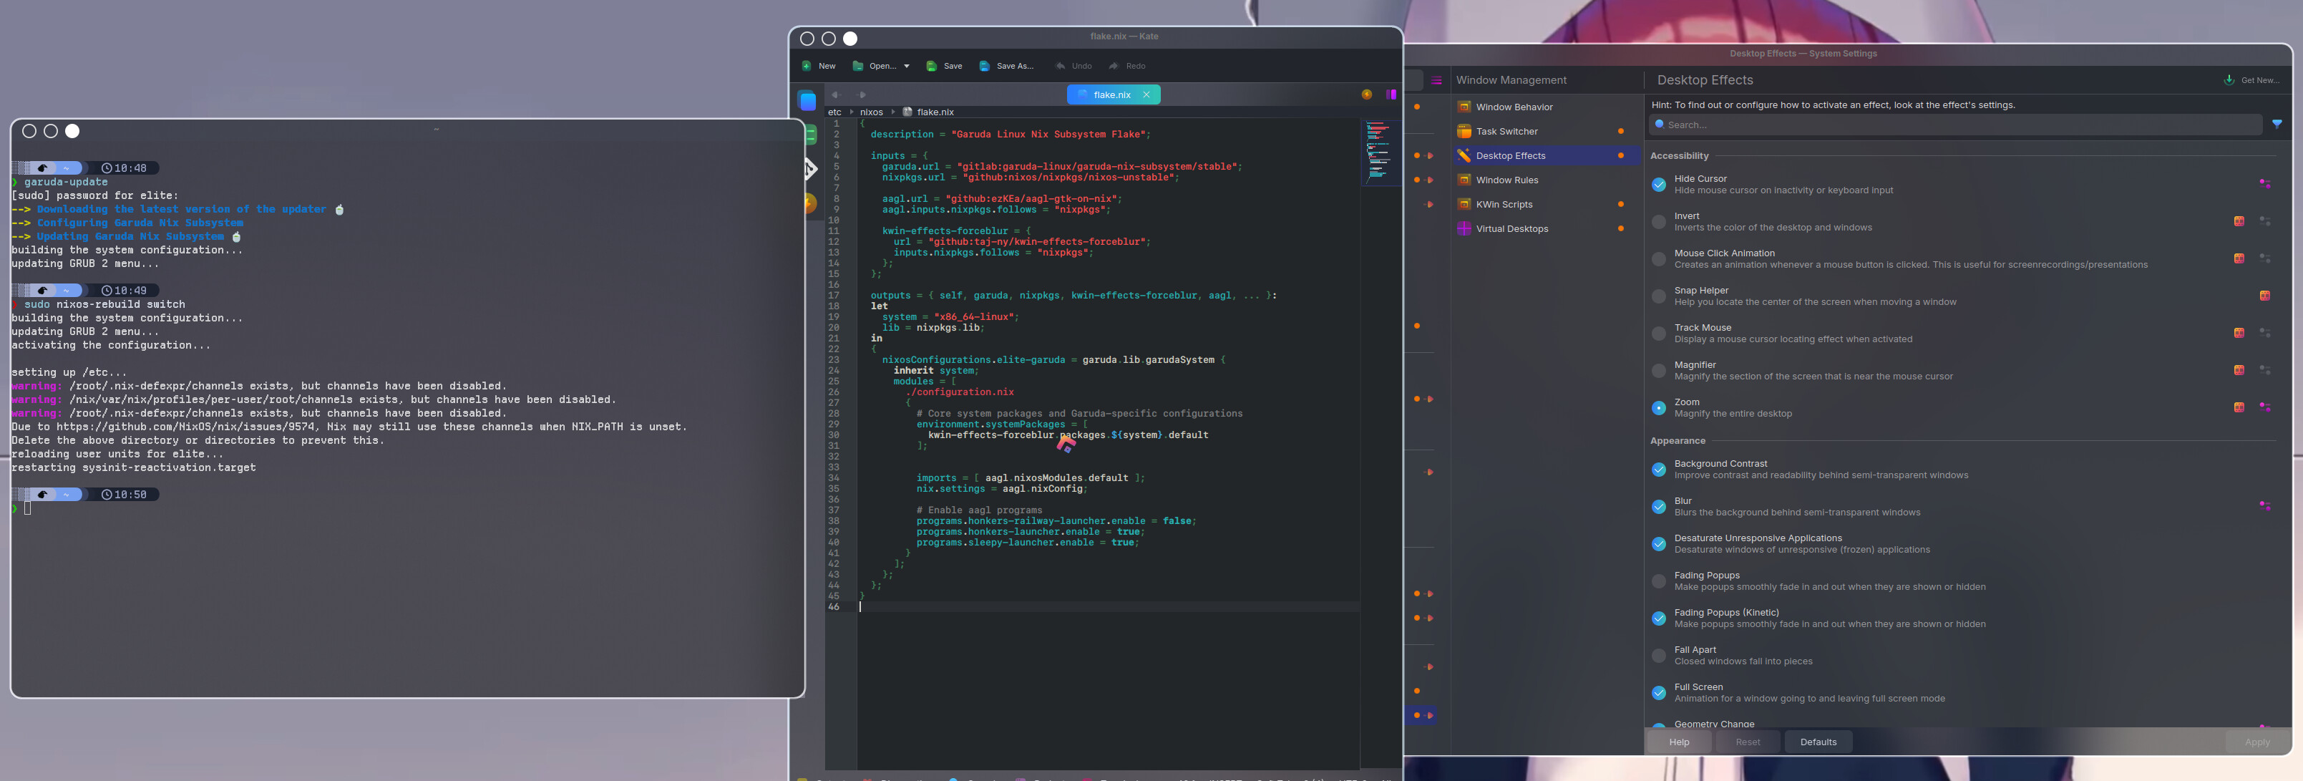The width and height of the screenshot is (2303, 781).
Task: Play the demo video for the Magnifier effect
Action: (2239, 370)
